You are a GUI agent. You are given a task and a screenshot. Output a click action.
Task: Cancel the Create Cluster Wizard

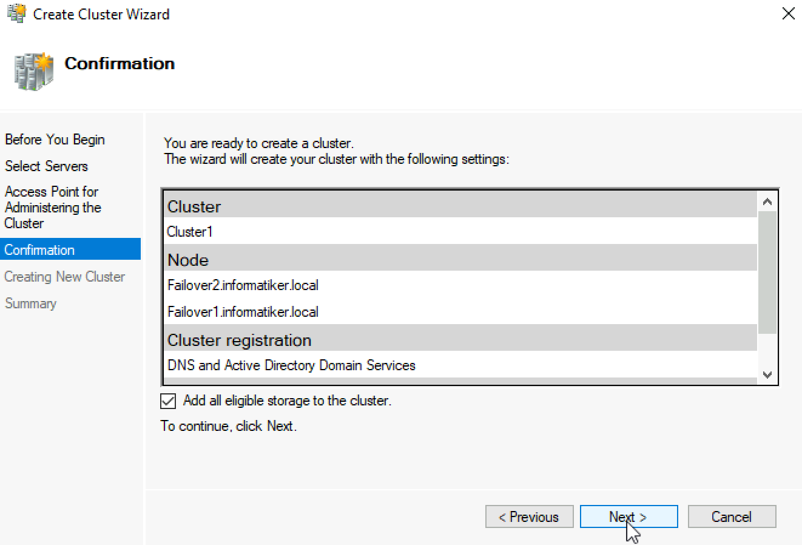732,516
